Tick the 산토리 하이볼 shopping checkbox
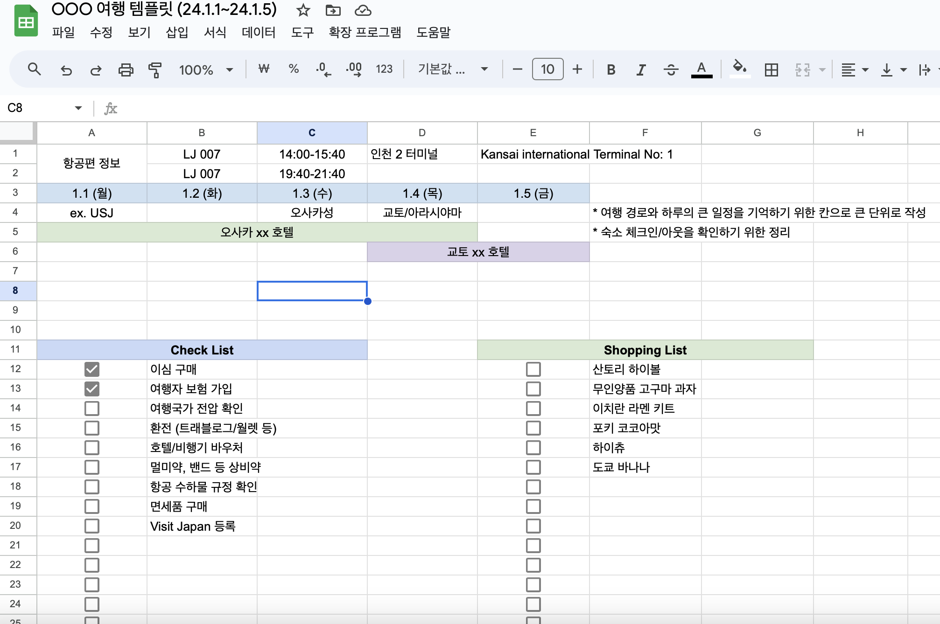 tap(533, 369)
